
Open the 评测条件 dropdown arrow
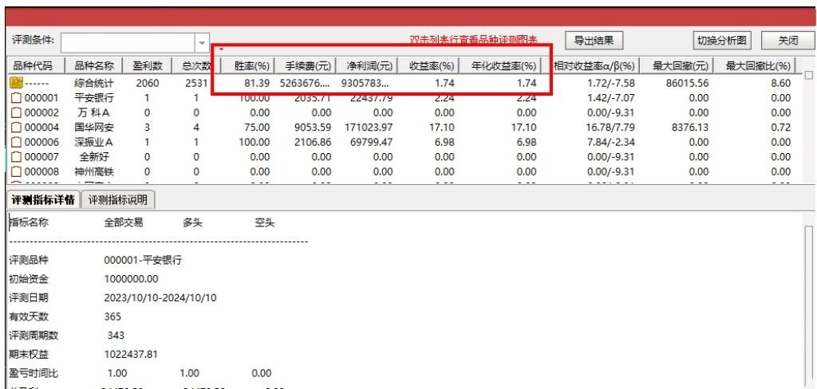(x=202, y=42)
